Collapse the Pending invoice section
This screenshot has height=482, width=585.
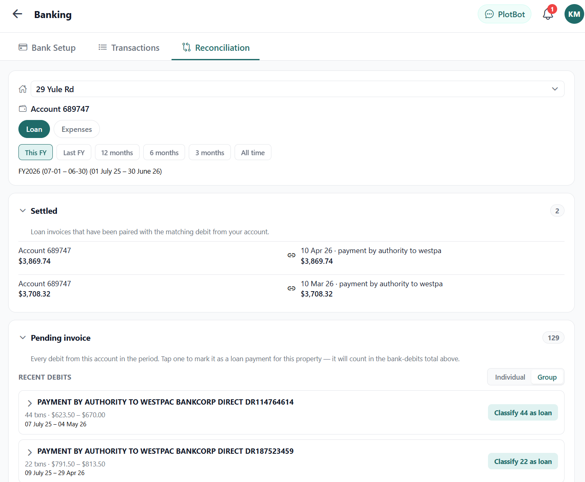click(x=23, y=337)
